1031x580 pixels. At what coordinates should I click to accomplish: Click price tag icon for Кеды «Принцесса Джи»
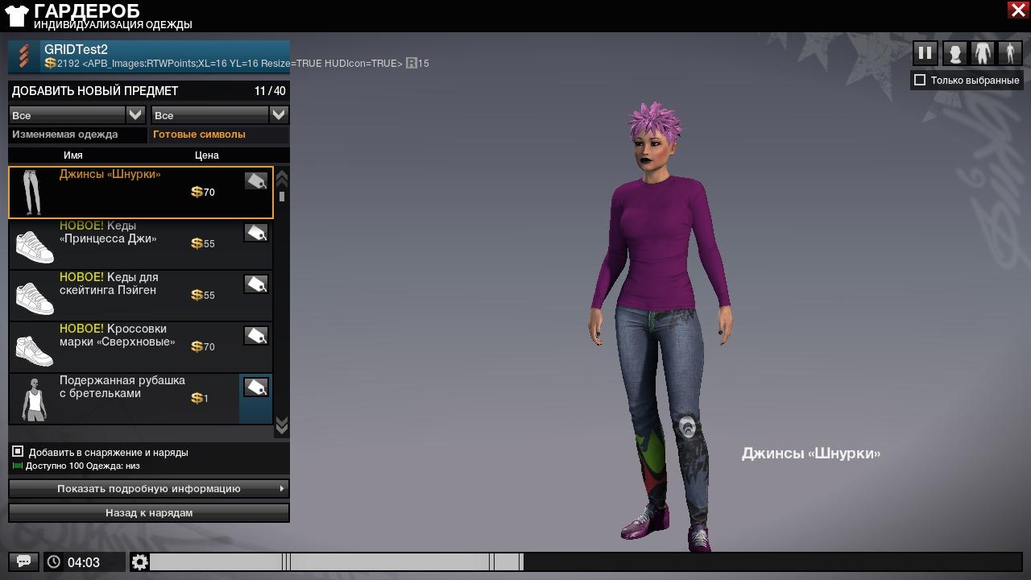[x=256, y=233]
